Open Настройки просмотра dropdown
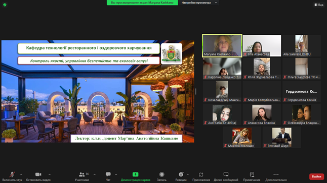Image resolution: width=327 pixels, height=183 pixels. (199, 3)
